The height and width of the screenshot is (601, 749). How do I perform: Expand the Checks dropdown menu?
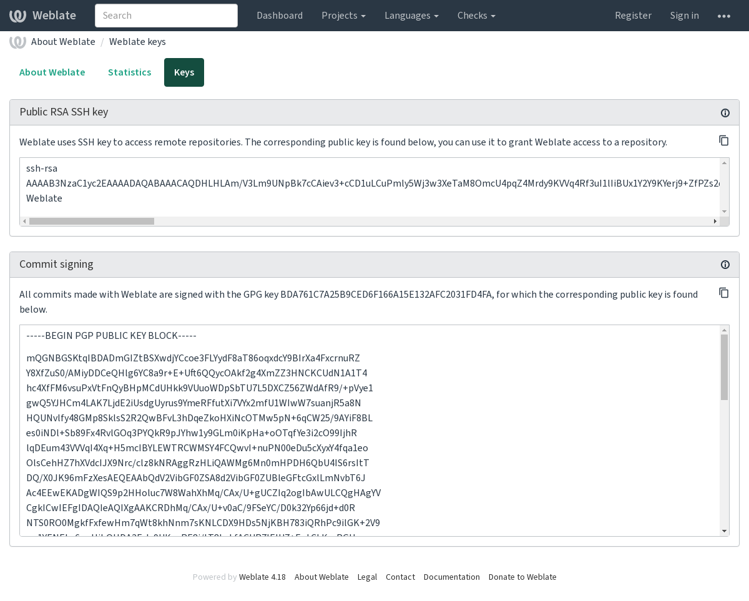pos(476,16)
